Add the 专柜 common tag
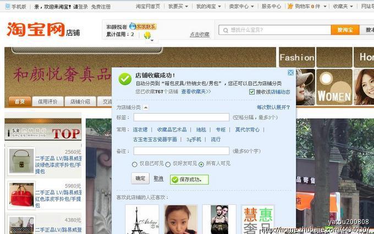The image size is (374, 234). (221, 130)
